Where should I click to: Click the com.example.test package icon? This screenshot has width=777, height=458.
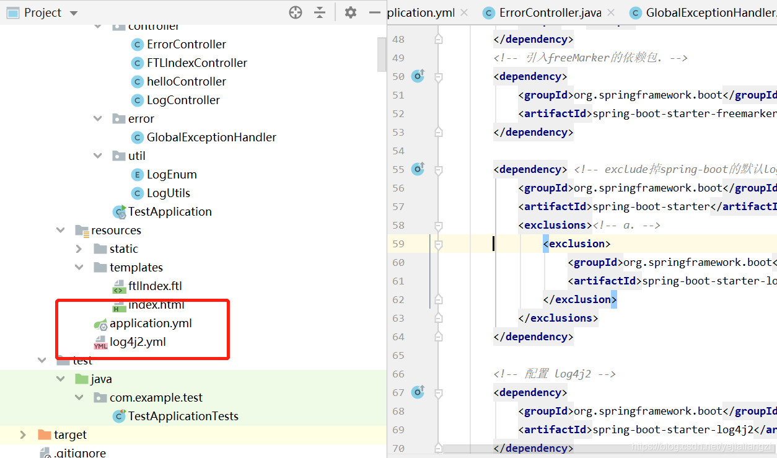(x=100, y=398)
